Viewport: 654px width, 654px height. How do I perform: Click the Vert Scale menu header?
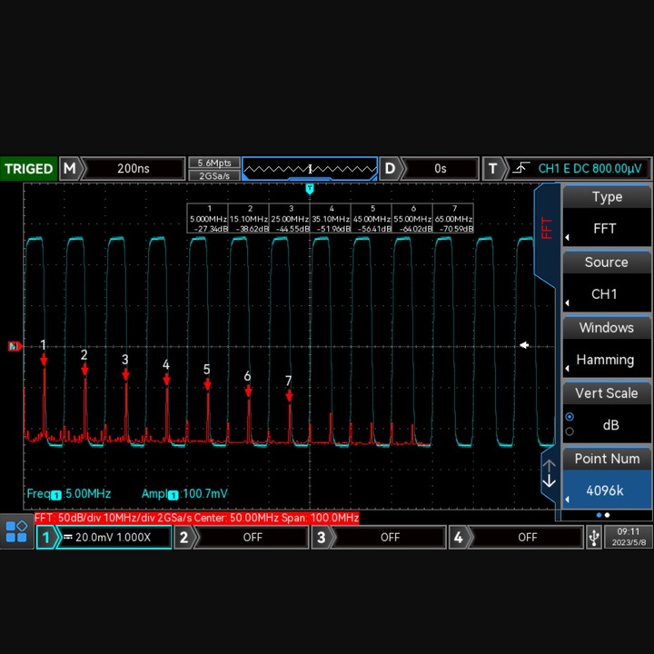click(607, 393)
